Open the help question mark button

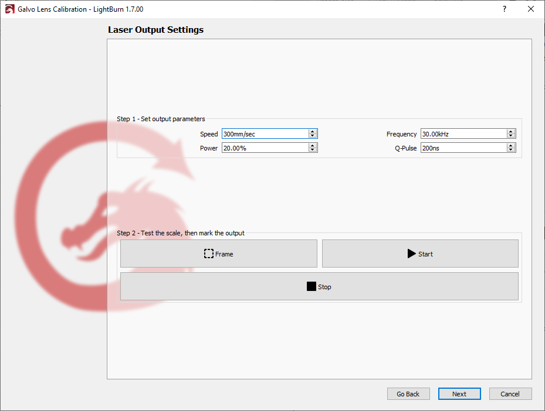pos(505,9)
